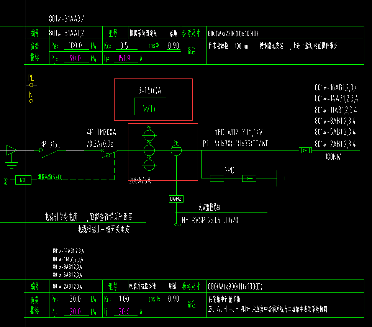
Task: Select the 4P-TM200A breaker label
Action: pyautogui.click(x=102, y=132)
